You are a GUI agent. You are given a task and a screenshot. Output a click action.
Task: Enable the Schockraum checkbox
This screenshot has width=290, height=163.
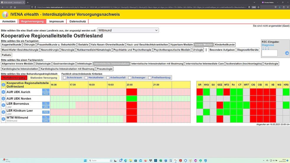coord(65,78)
